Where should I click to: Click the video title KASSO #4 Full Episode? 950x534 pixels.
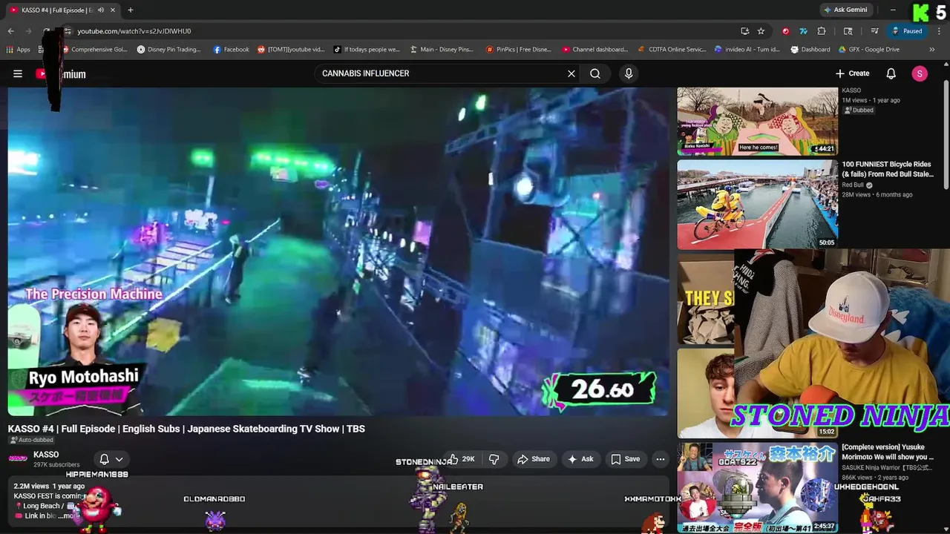tap(186, 429)
